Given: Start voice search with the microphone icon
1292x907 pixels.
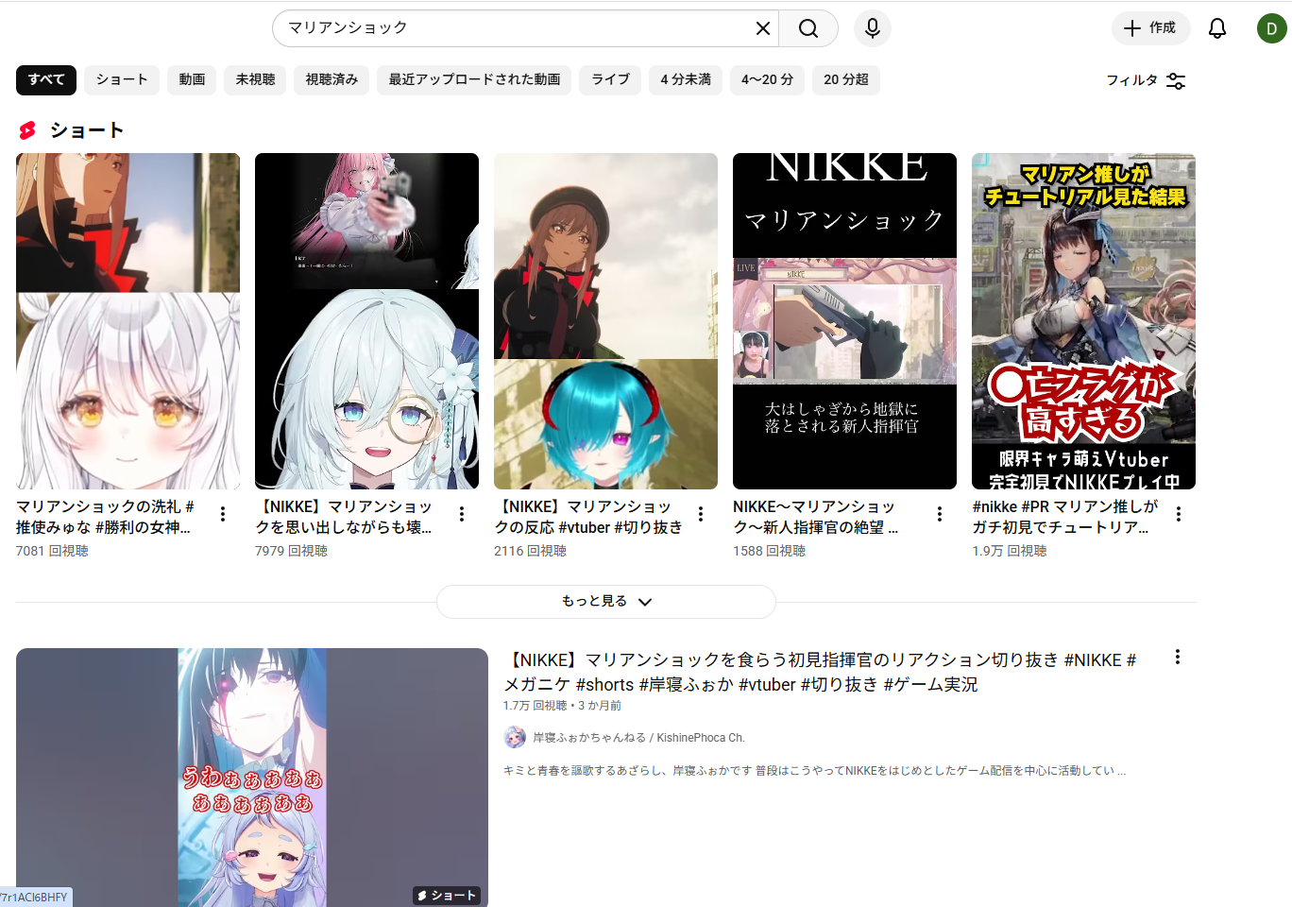Looking at the screenshot, I should click(x=872, y=28).
